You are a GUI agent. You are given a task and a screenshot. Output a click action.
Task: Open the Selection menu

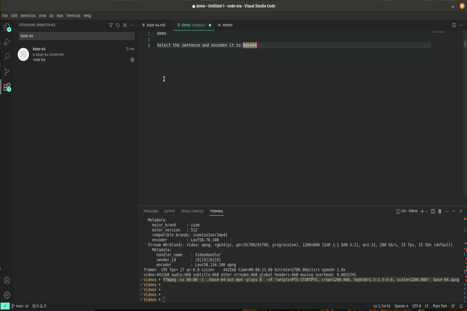[28, 16]
